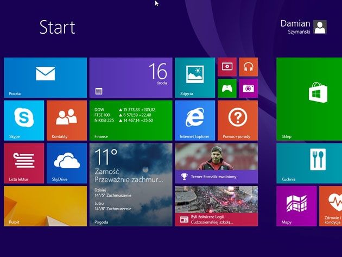Click the Zamość city name in weather

(107, 171)
